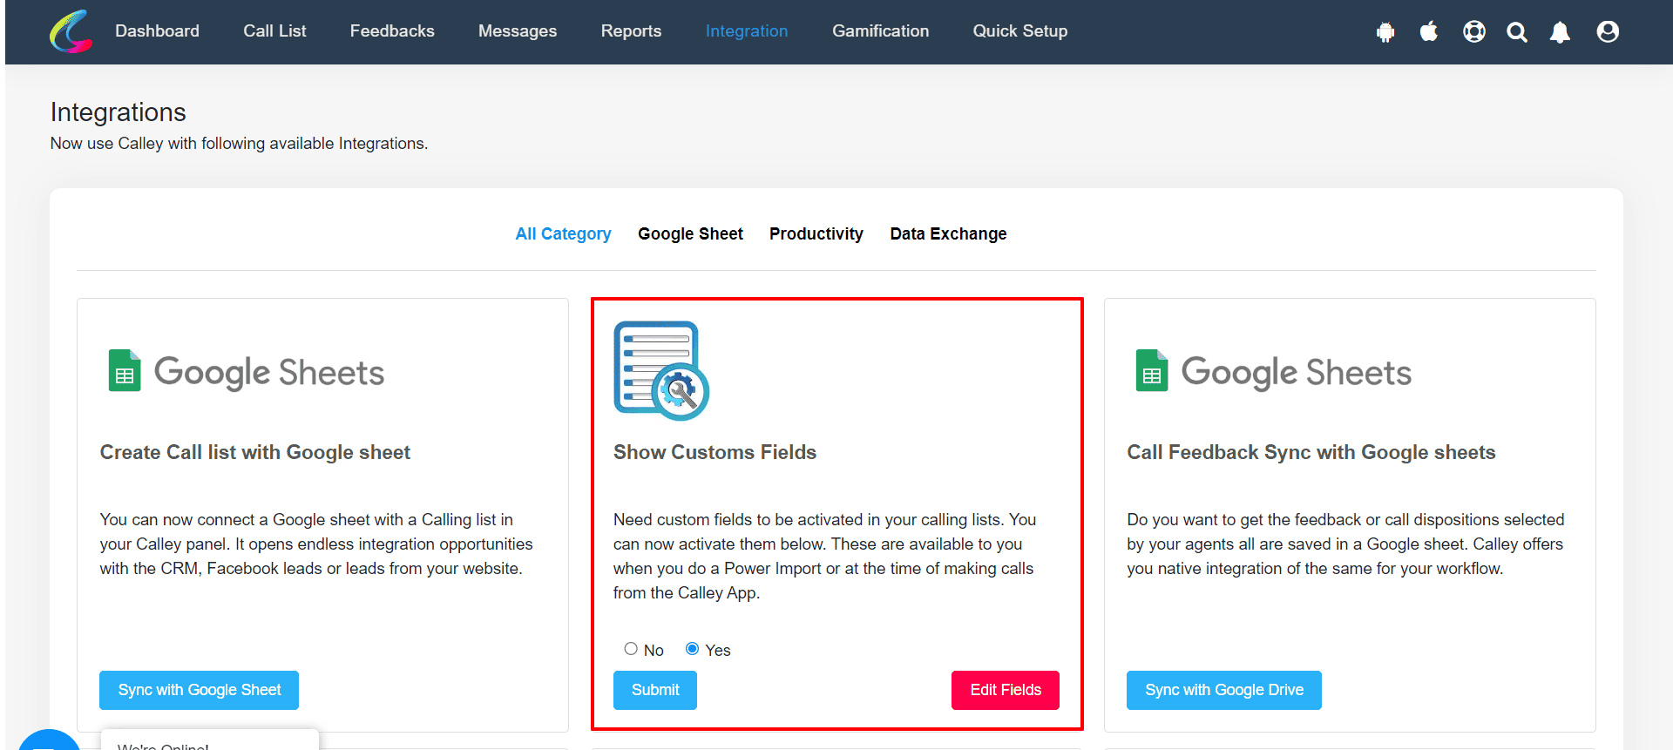
Task: Click the Submit button
Action: pyautogui.click(x=655, y=690)
